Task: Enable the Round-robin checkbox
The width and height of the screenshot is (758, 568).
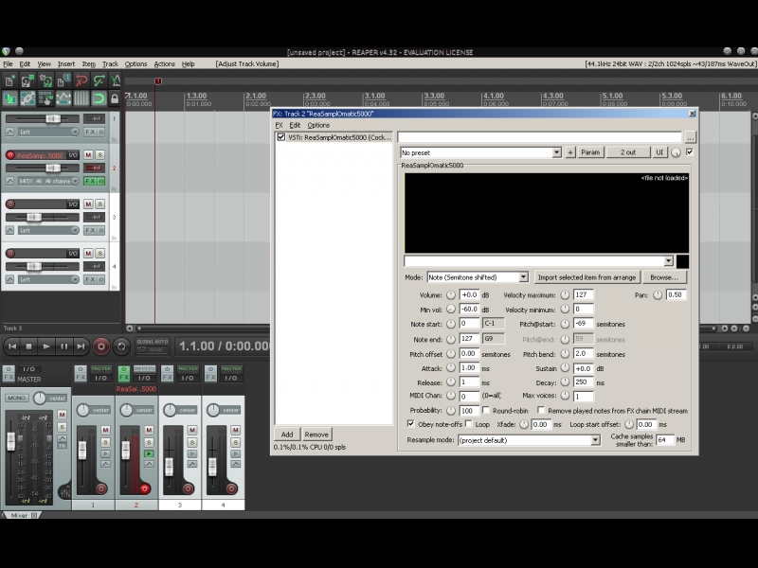Action: [485, 411]
